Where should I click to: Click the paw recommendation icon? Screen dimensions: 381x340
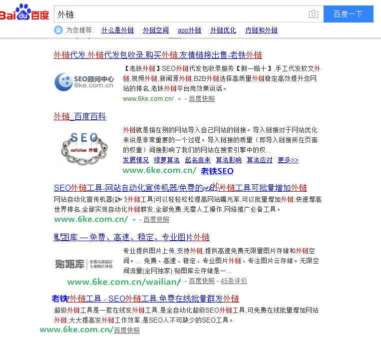(58, 30)
